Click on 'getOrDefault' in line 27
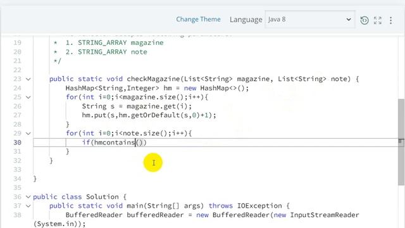The height and width of the screenshot is (228, 405). coord(155,115)
